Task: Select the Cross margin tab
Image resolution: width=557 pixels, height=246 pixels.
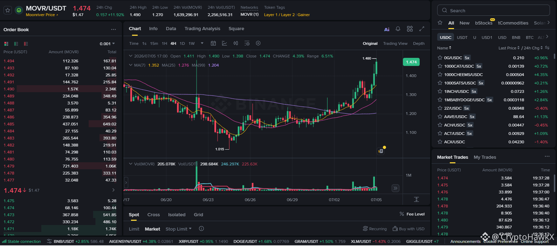Action: tap(153, 214)
